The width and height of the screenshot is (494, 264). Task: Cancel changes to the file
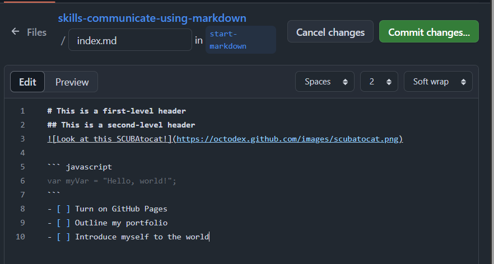click(330, 31)
